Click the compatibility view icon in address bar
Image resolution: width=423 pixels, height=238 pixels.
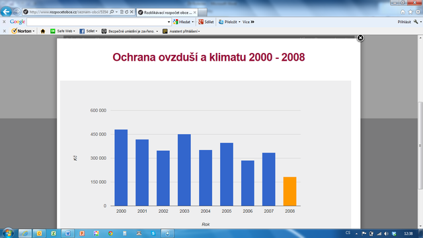pyautogui.click(x=122, y=12)
